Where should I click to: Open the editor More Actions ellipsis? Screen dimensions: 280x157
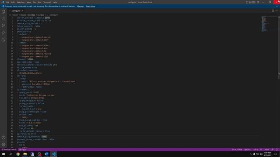pyautogui.click(x=276, y=10)
